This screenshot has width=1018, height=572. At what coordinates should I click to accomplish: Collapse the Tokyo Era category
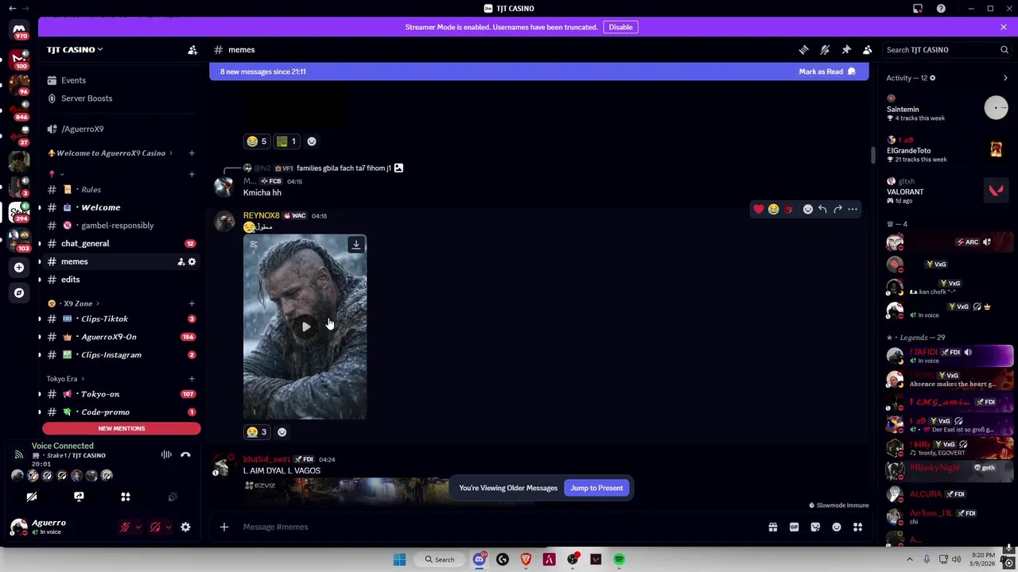pos(65,379)
